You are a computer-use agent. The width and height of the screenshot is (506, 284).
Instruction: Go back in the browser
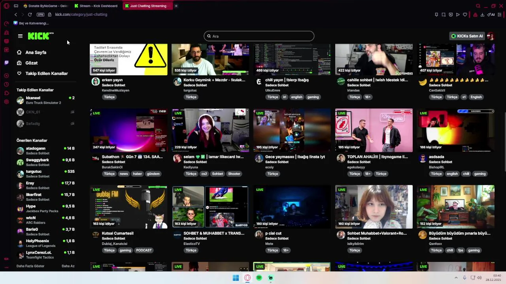click(16, 15)
